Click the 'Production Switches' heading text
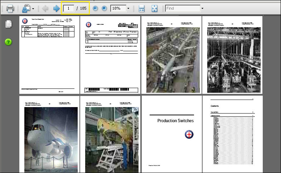 click(x=175, y=121)
